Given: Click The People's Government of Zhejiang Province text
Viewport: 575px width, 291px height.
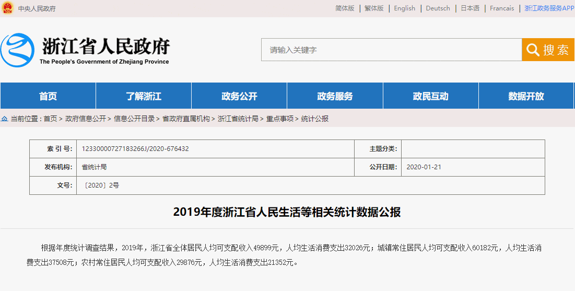Looking at the screenshot, I should point(104,62).
